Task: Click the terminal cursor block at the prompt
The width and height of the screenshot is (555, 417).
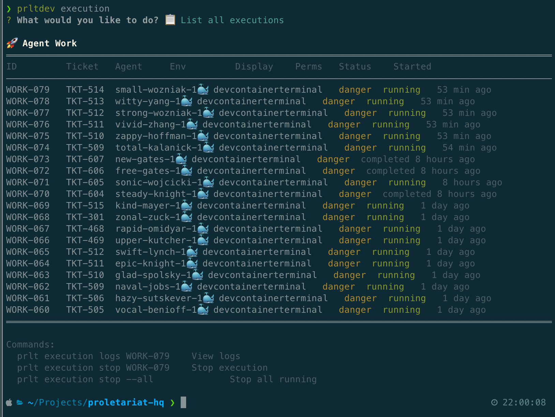Action: click(x=183, y=402)
